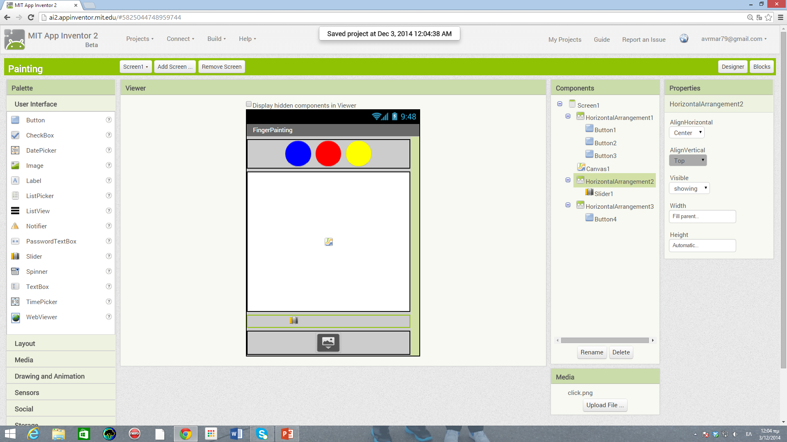The height and width of the screenshot is (442, 787).
Task: Click the Spinner palette icon
Action: pyautogui.click(x=15, y=271)
